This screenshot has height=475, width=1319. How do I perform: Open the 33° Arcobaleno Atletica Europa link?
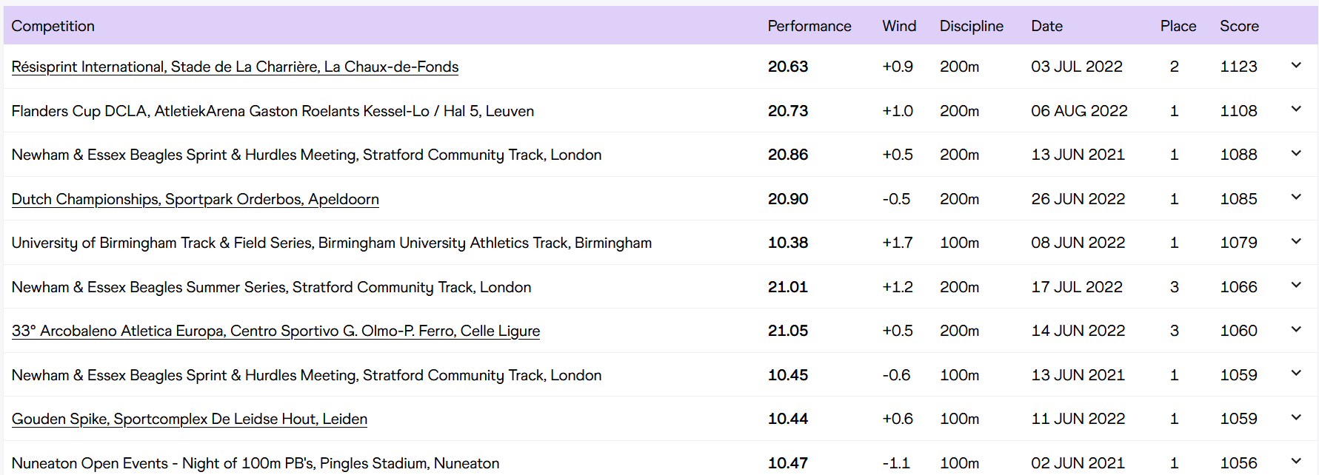click(x=276, y=331)
